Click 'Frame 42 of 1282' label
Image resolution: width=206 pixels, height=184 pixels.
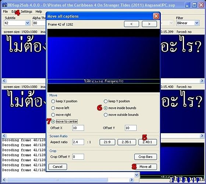tap(60, 24)
